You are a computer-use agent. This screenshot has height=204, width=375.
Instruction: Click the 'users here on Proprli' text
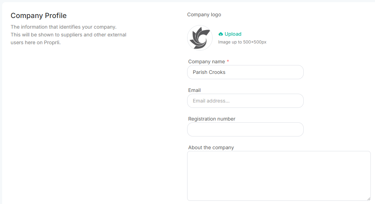tap(36, 42)
